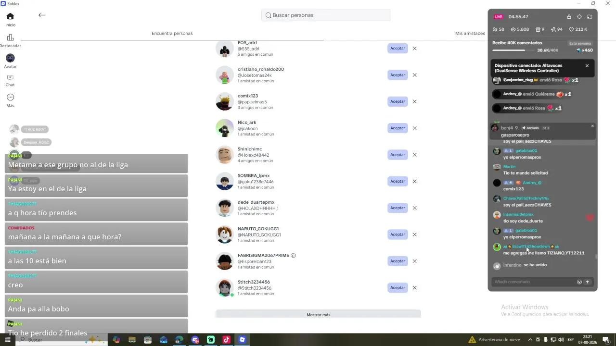Decline cristiano_ronaldo200 request with X

[414, 75]
